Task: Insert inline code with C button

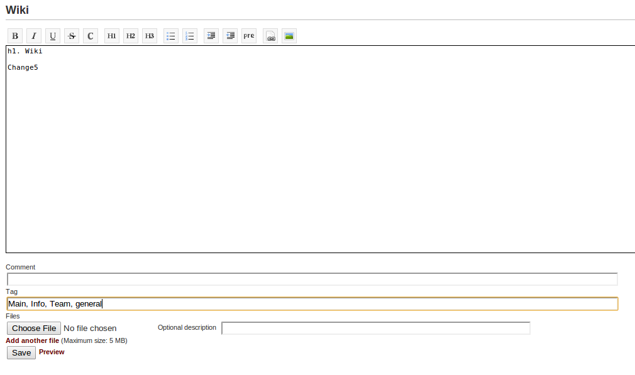Action: pos(91,36)
